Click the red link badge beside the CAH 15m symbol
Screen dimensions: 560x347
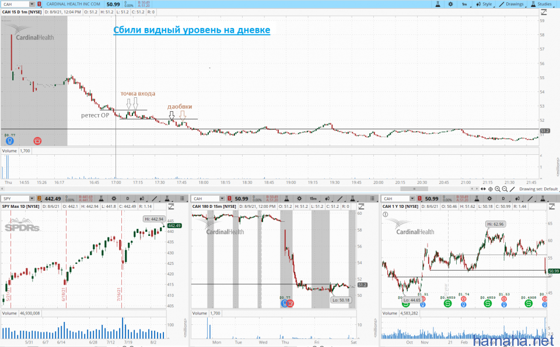(x=229, y=199)
